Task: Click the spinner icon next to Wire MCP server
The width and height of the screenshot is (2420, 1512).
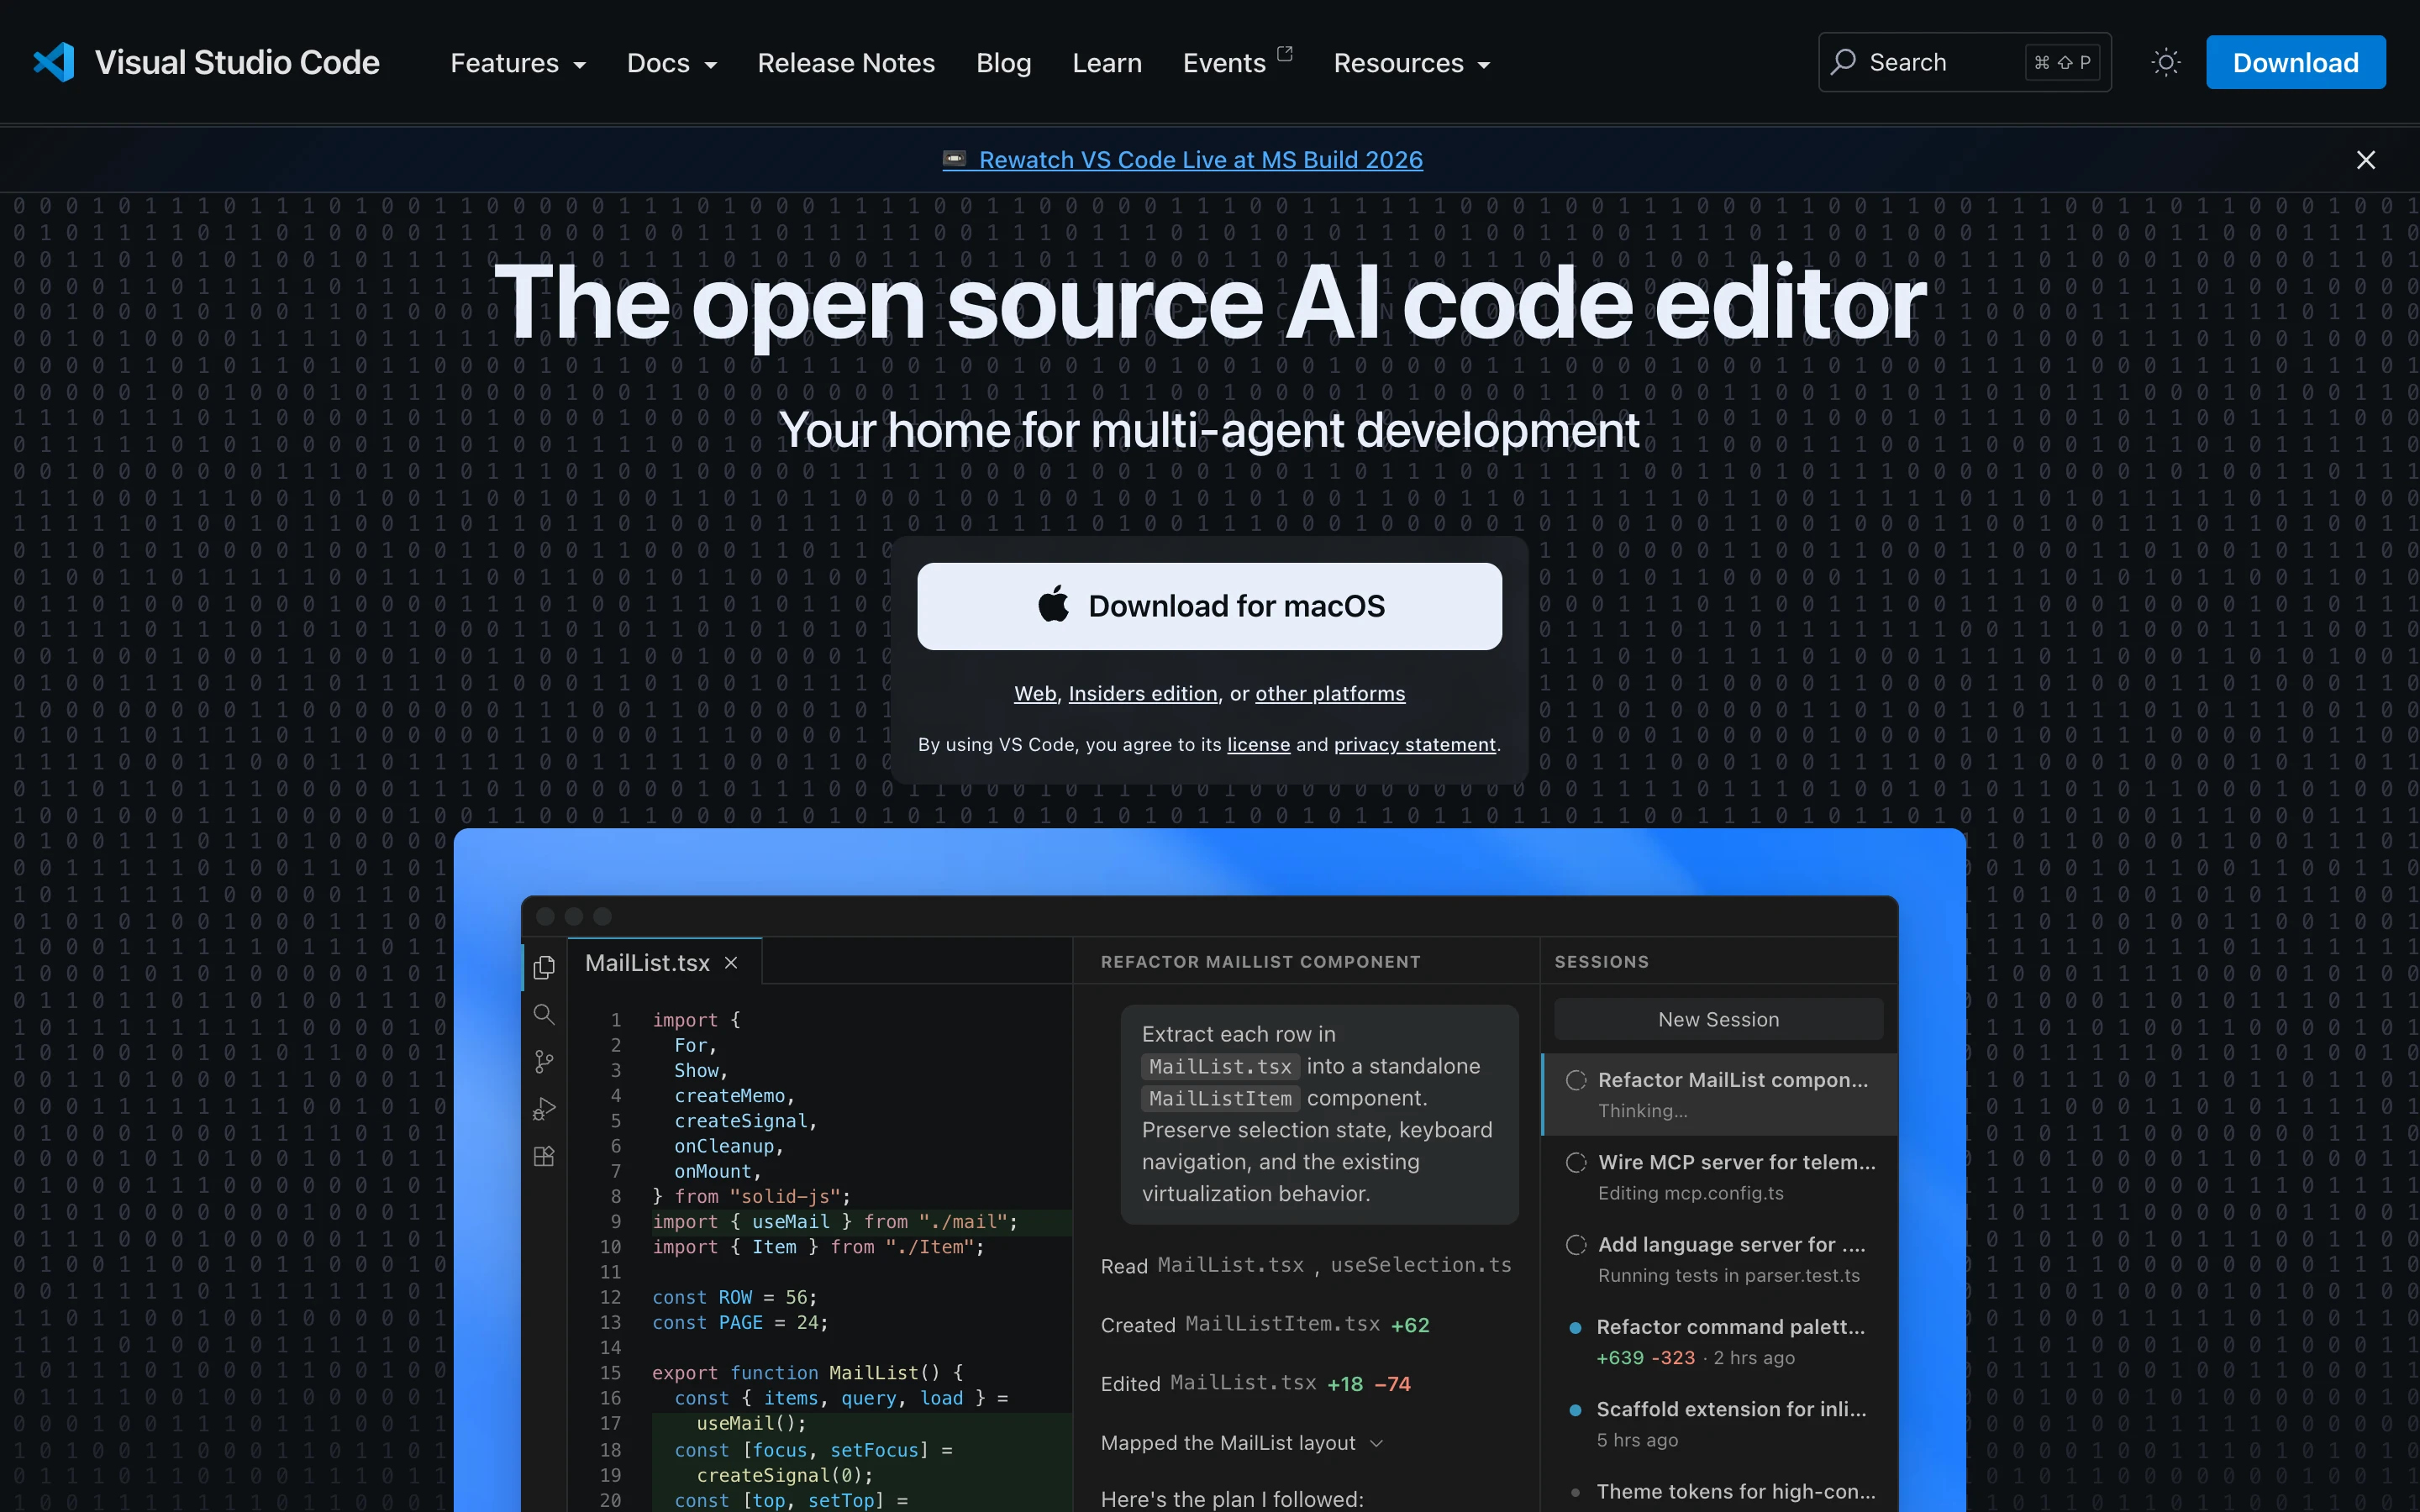Action: coord(1576,1162)
